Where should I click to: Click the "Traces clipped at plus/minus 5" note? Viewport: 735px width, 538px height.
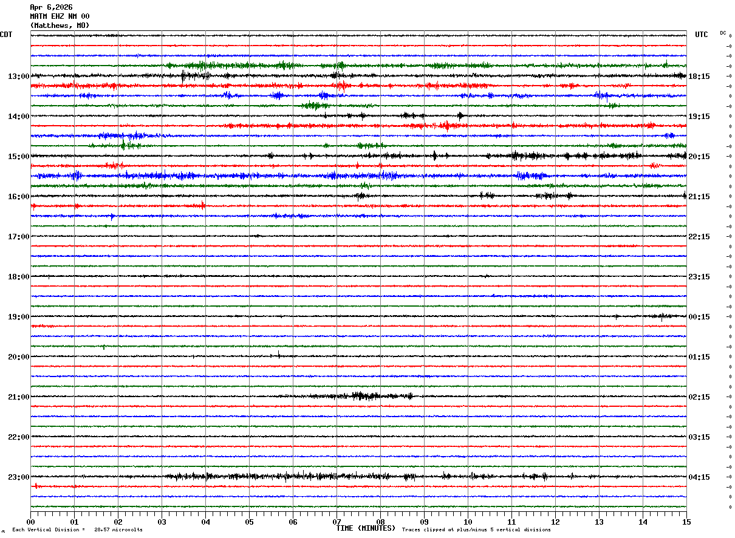tap(476, 530)
